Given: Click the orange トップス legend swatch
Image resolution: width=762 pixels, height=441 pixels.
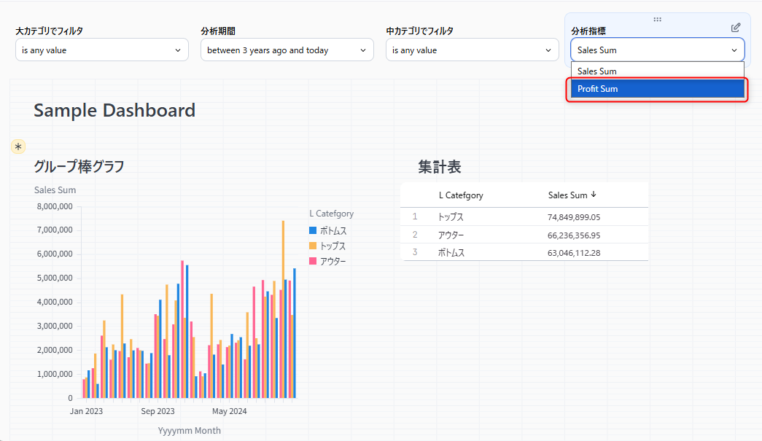Looking at the screenshot, I should pos(313,246).
